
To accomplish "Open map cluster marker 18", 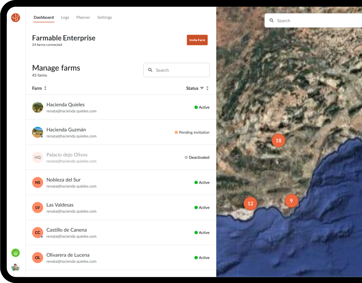I will 279,140.
